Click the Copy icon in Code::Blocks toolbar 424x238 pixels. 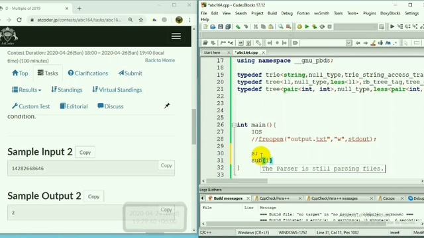tap(263, 26)
